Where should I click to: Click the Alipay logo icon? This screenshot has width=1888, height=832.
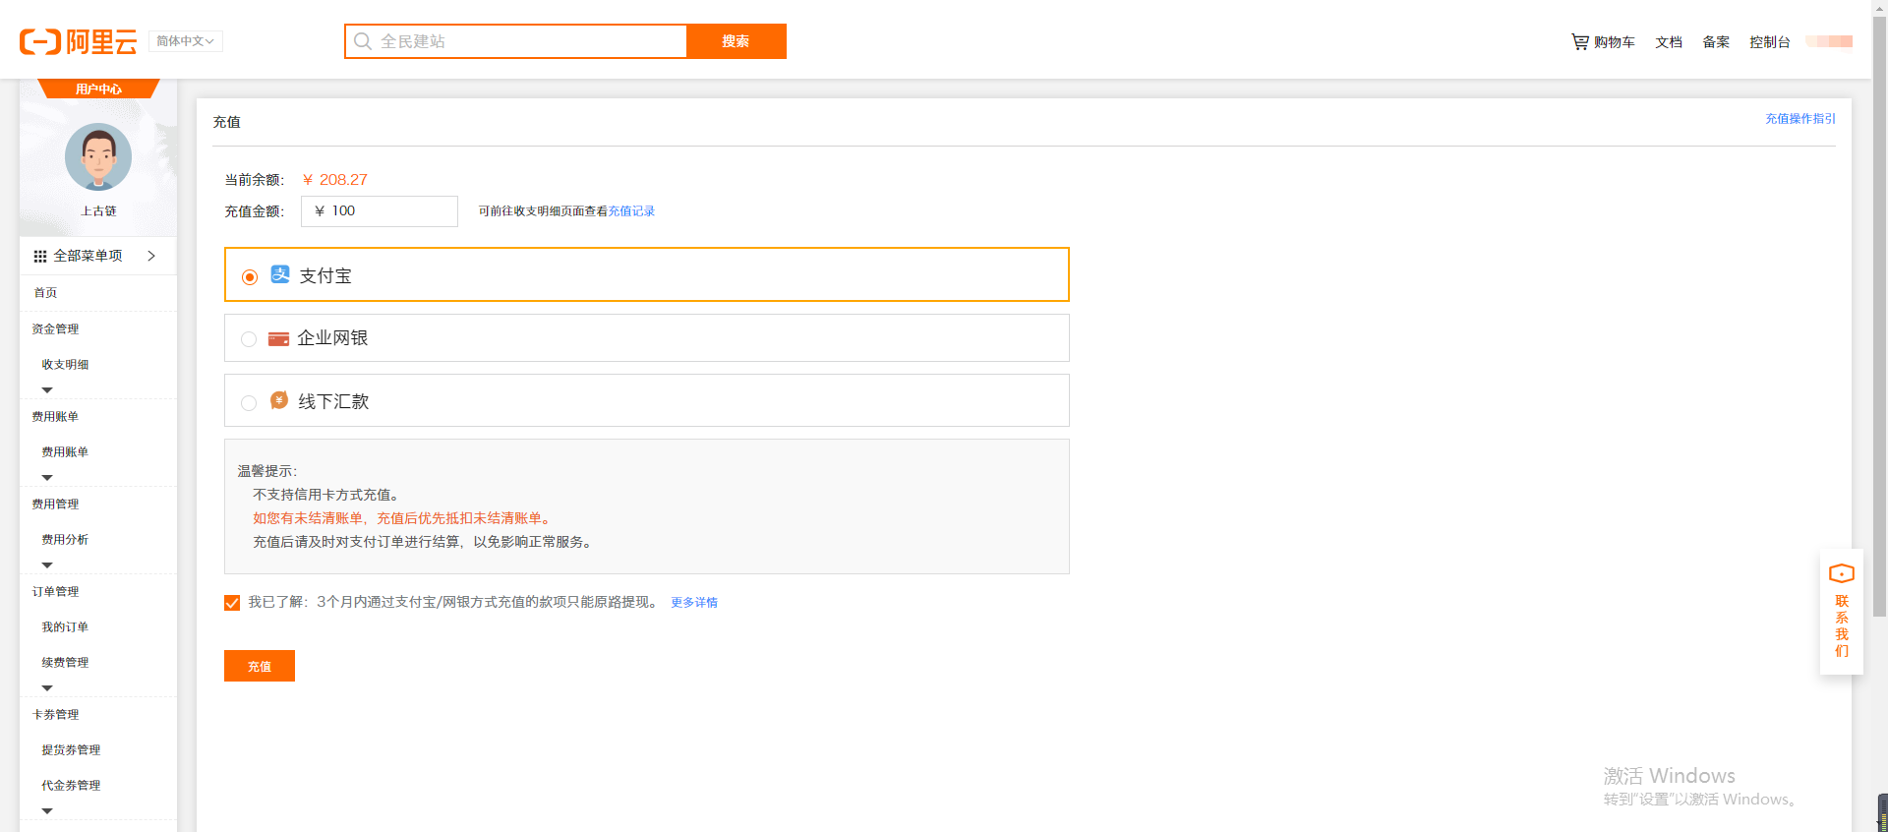tap(280, 274)
